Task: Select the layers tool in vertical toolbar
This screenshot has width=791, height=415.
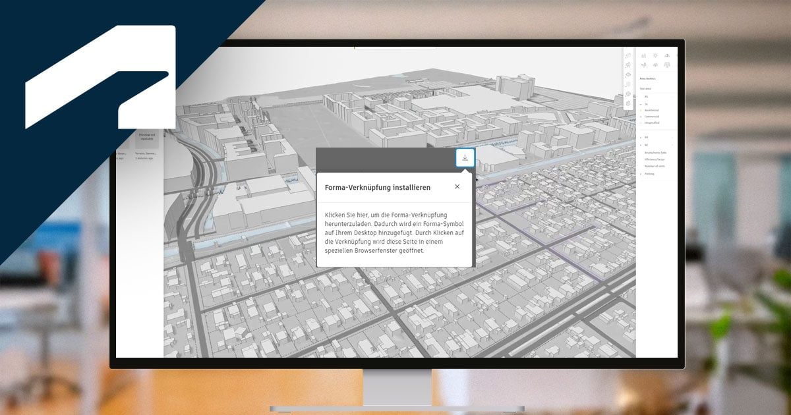Action: (x=628, y=74)
